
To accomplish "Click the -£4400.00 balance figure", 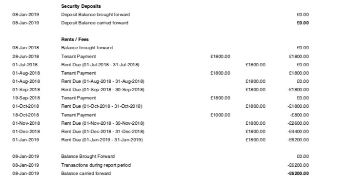I will point(298,132).
